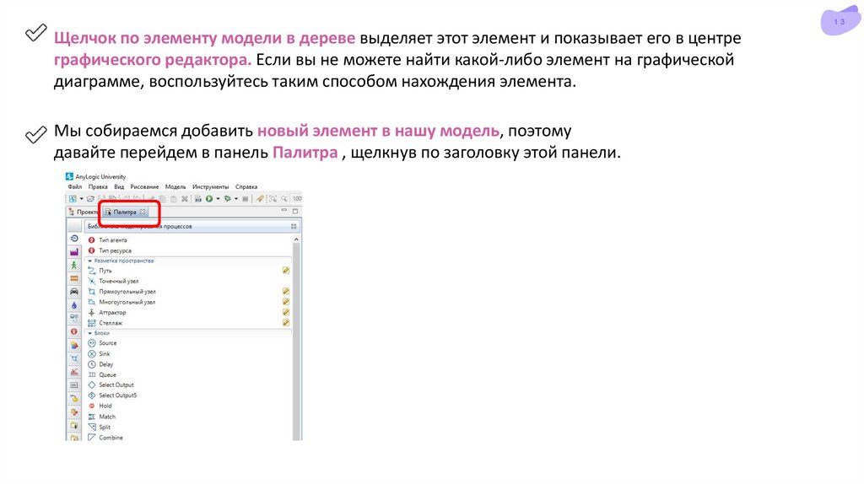This screenshot has width=864, height=484.
Task: Click the palette vertical scrollbar track
Action: tap(296, 341)
